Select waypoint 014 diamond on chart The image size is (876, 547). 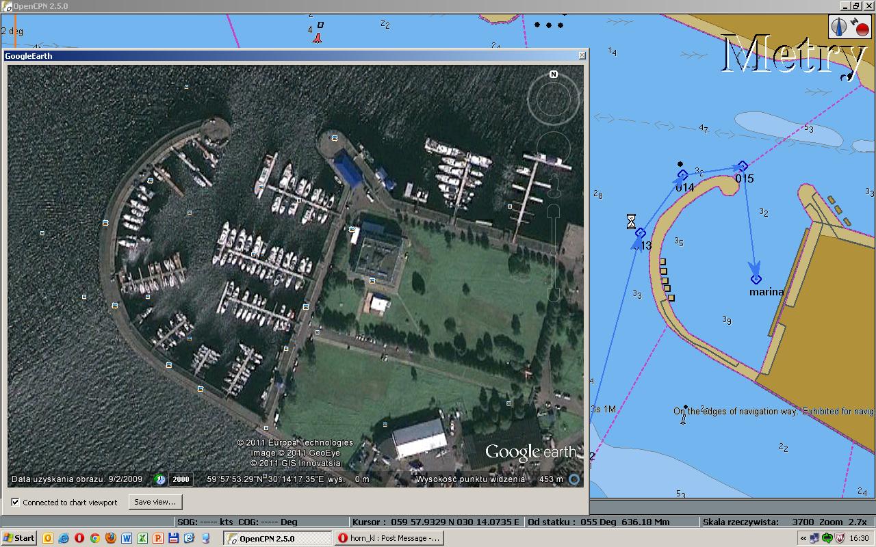(x=682, y=176)
